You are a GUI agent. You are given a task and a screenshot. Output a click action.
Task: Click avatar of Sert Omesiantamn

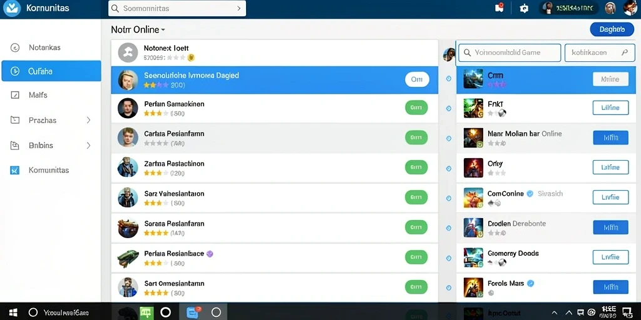(128, 287)
